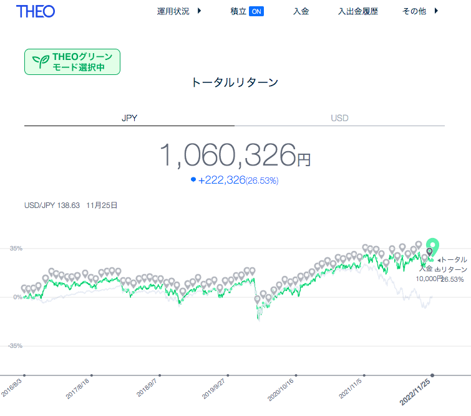Click the 2016/8/3 timeline dot
This screenshot has width=471, height=416.
(24, 375)
